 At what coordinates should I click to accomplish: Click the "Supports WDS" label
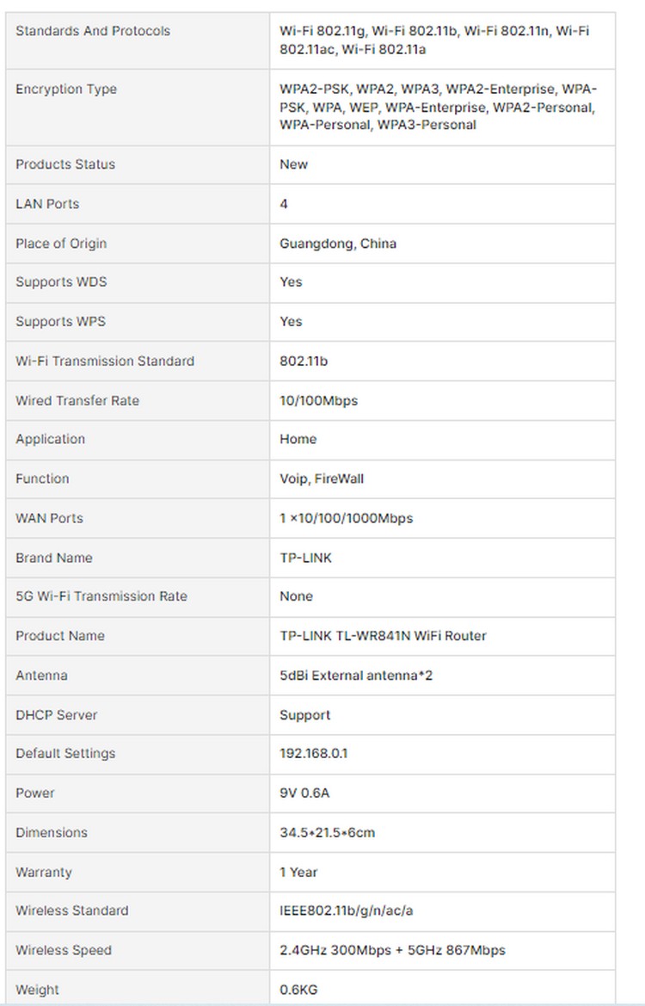pyautogui.click(x=61, y=282)
